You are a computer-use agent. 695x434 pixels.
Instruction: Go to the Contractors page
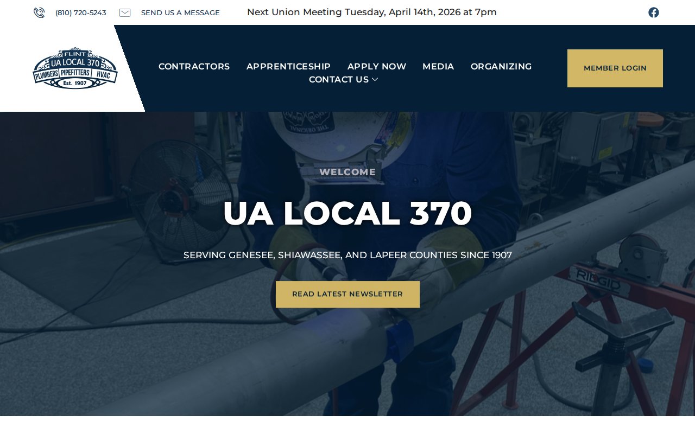pyautogui.click(x=194, y=66)
